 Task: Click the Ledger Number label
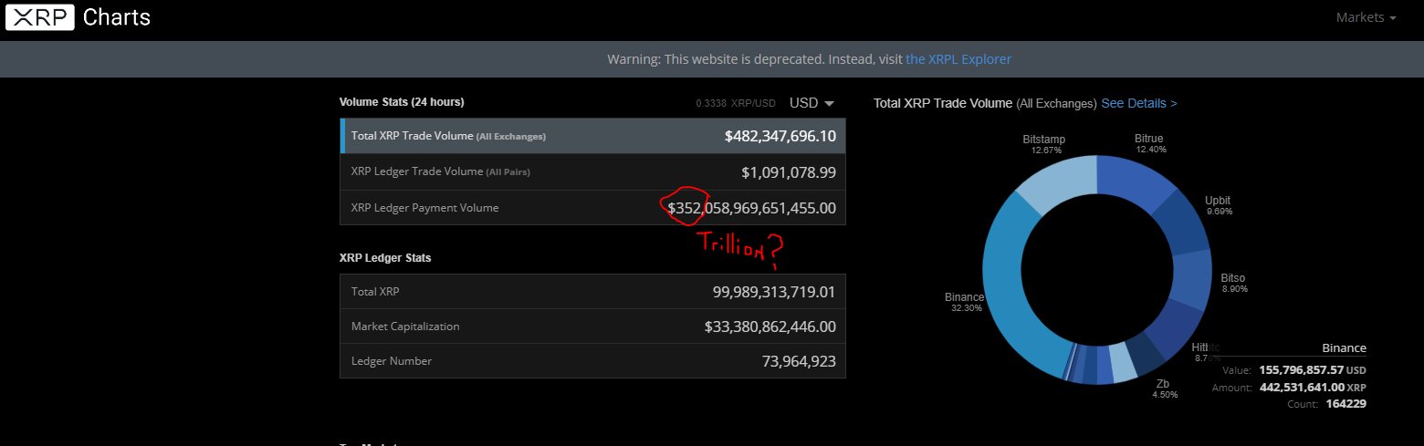(392, 361)
